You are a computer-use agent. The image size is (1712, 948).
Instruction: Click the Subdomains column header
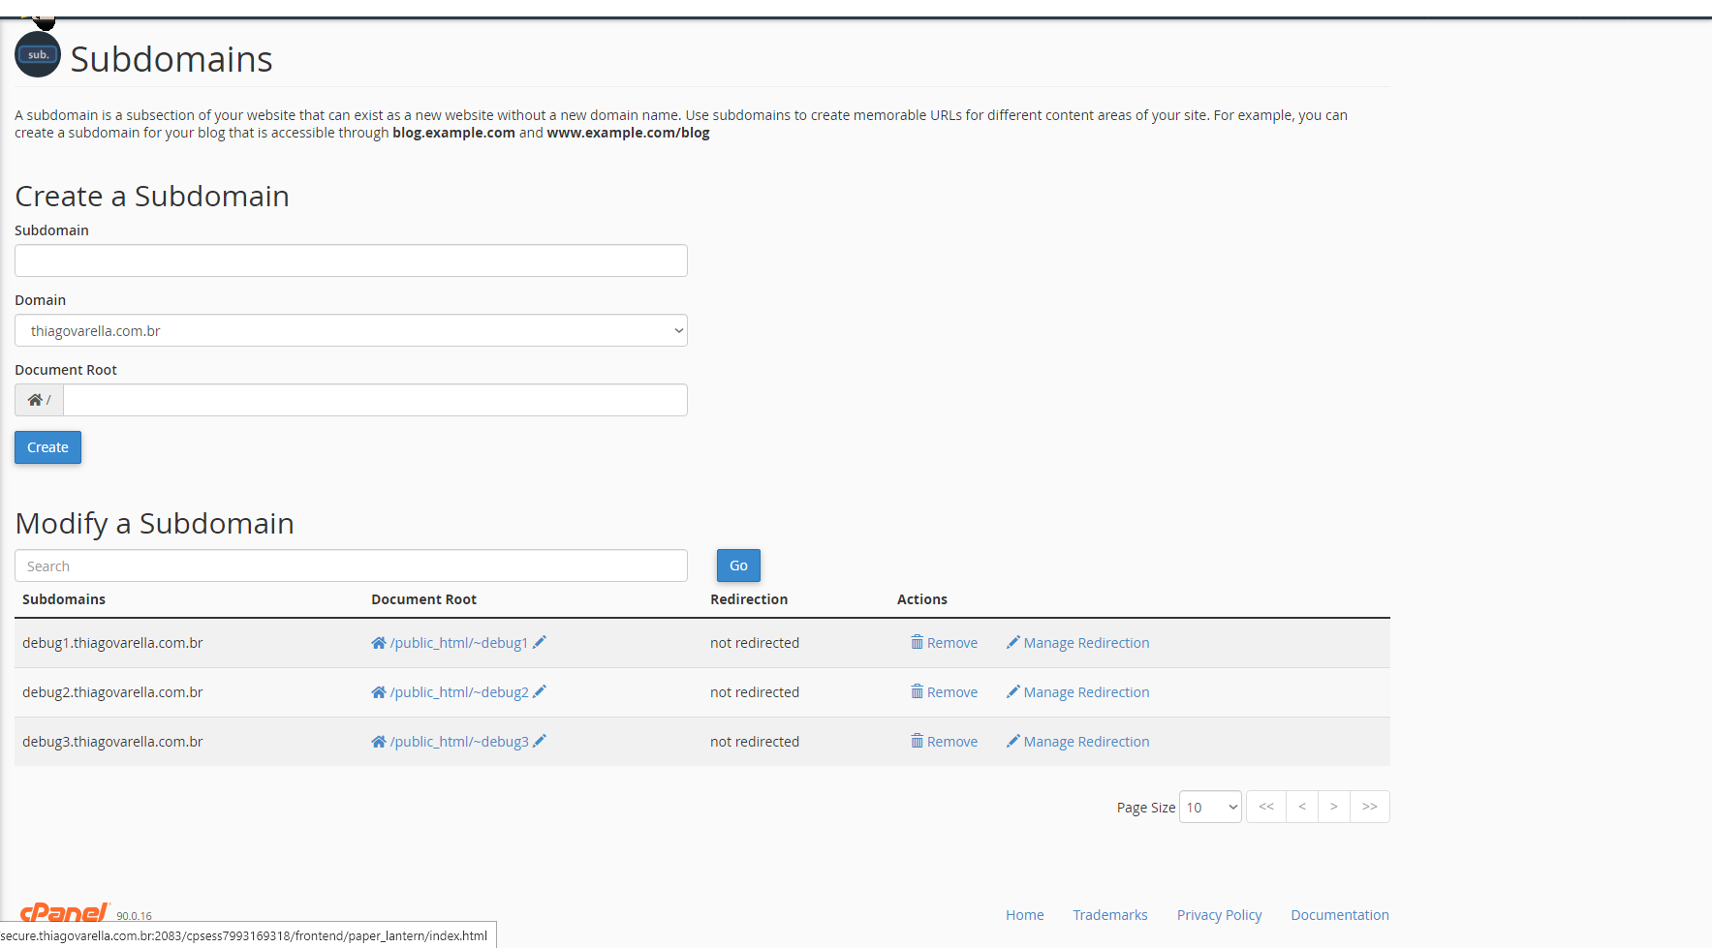(64, 599)
